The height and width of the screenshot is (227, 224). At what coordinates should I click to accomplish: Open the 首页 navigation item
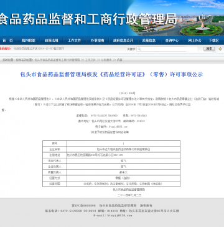coord(7,41)
